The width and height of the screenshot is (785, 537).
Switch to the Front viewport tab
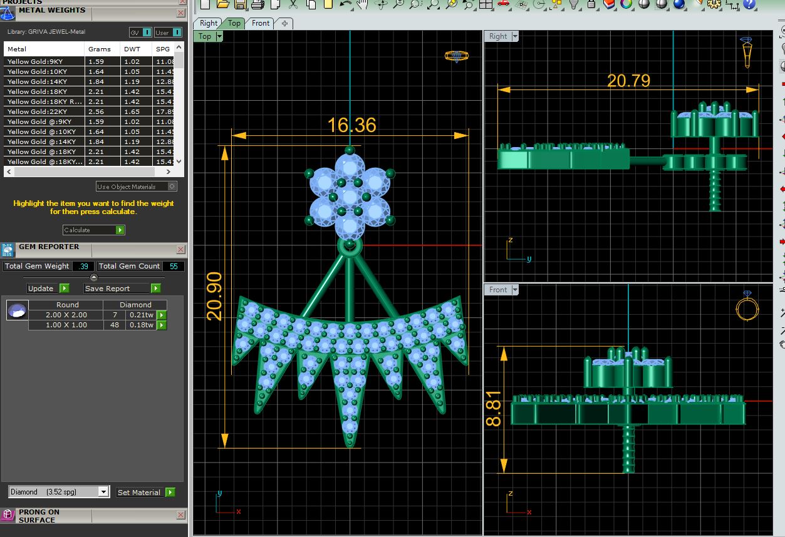(x=261, y=23)
